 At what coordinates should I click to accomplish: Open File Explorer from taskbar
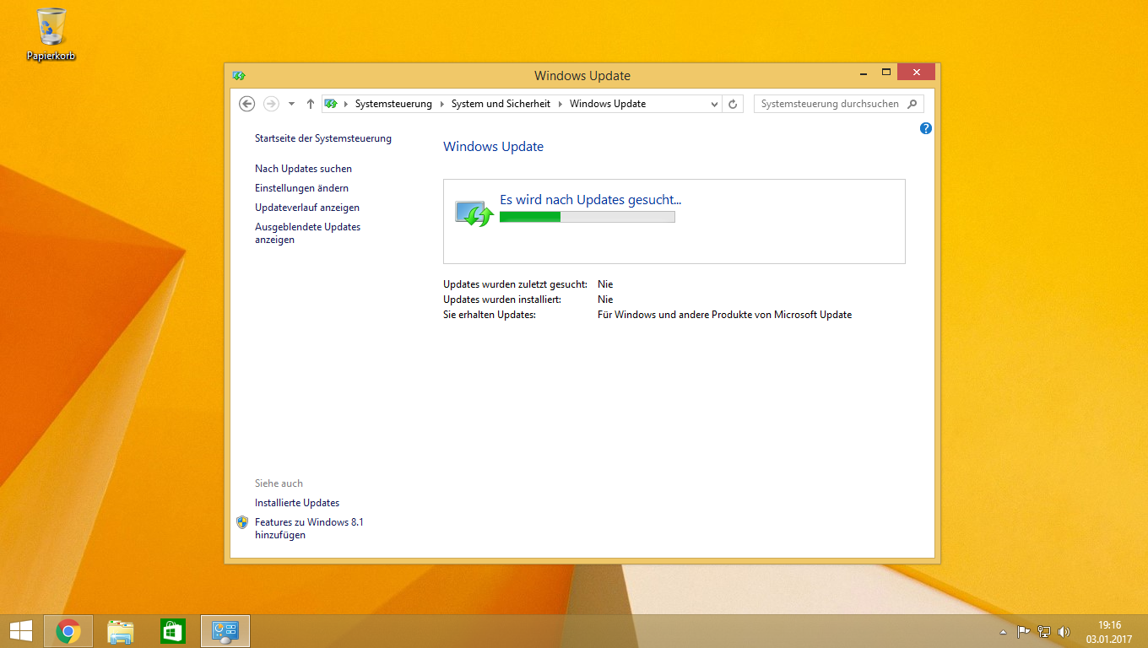[121, 631]
